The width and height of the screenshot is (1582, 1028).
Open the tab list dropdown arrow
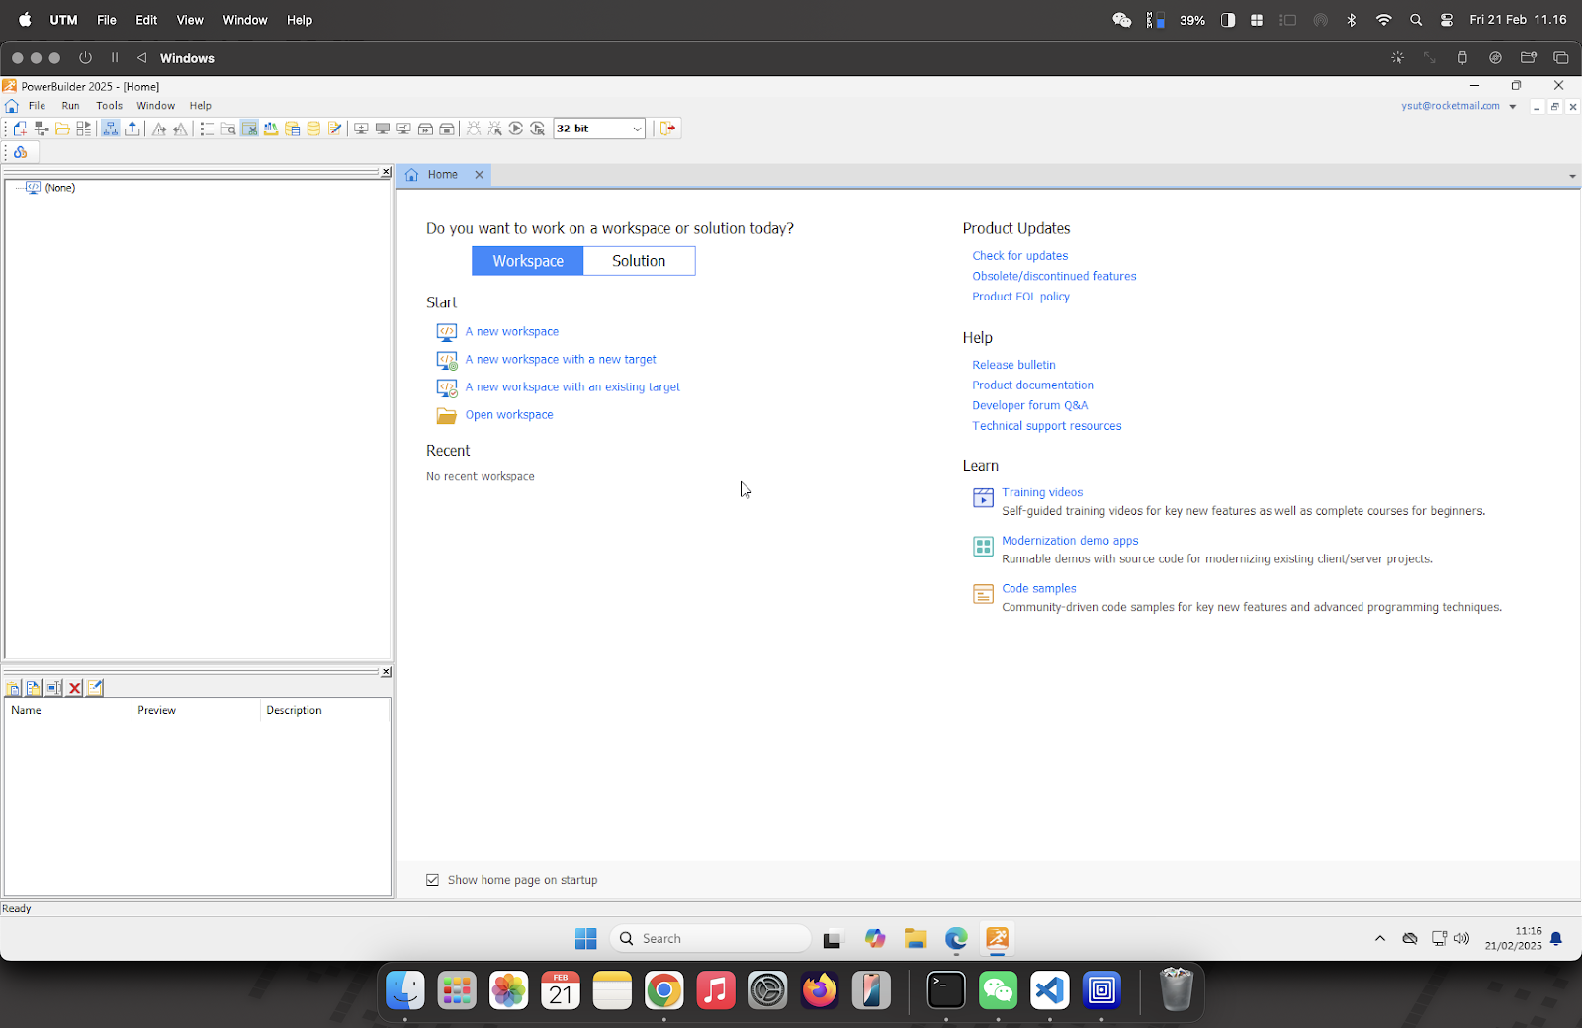coord(1572,177)
